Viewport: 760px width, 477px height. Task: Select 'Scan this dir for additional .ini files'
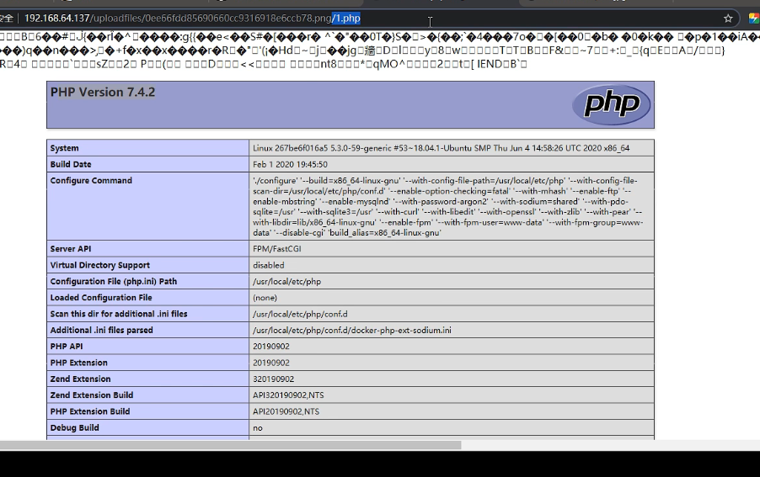tap(119, 314)
